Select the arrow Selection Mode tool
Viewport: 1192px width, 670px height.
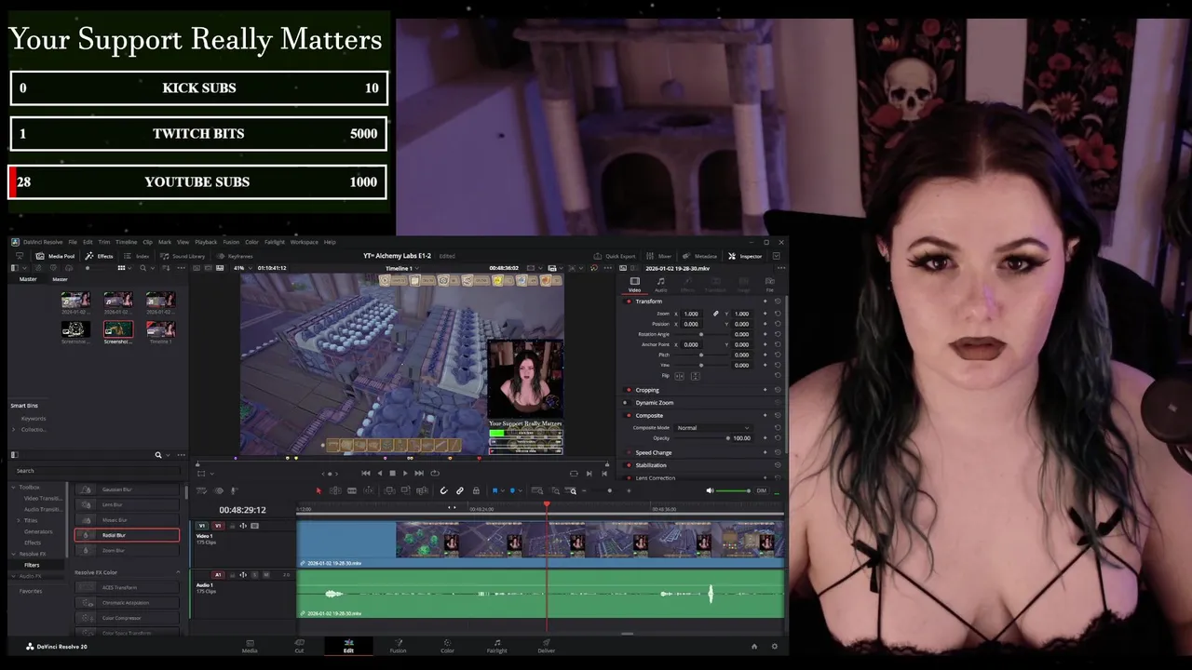[318, 490]
